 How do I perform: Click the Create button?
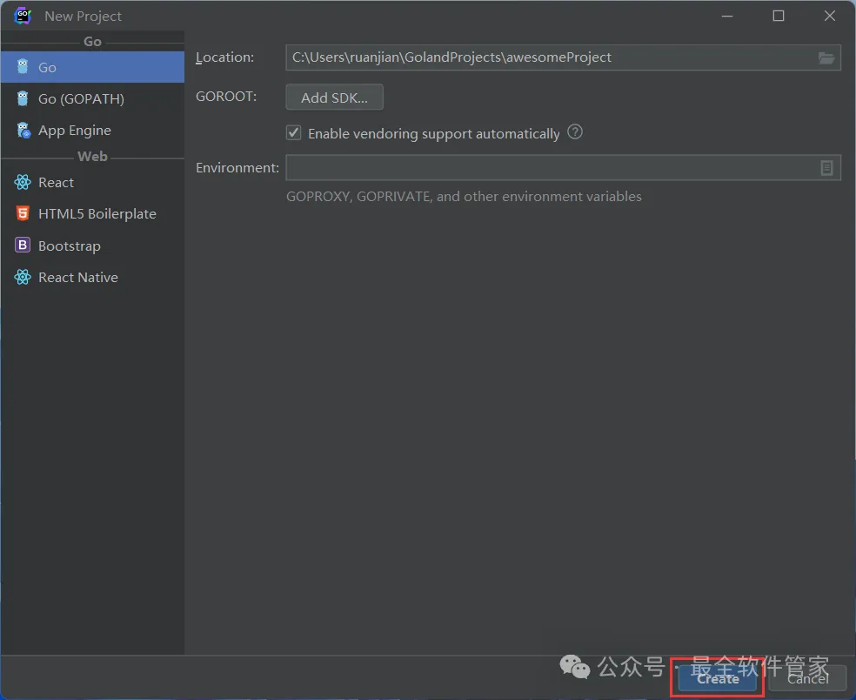point(718,679)
